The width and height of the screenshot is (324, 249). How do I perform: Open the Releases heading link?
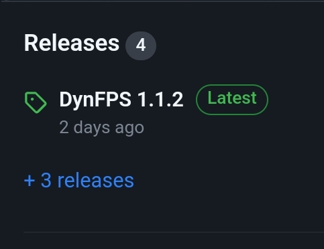pos(72,43)
